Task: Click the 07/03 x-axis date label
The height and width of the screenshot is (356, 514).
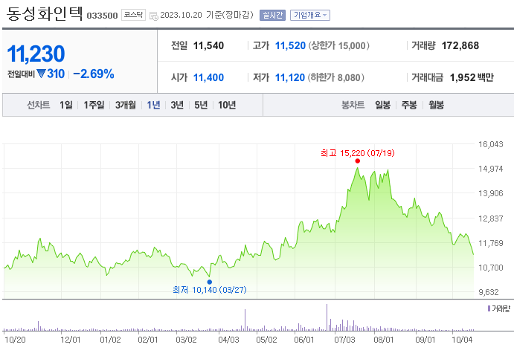Action: coord(344,340)
